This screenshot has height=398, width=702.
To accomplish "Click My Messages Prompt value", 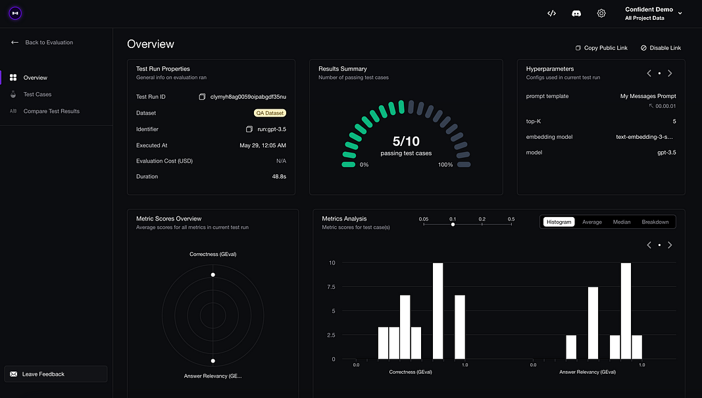I will coord(648,96).
